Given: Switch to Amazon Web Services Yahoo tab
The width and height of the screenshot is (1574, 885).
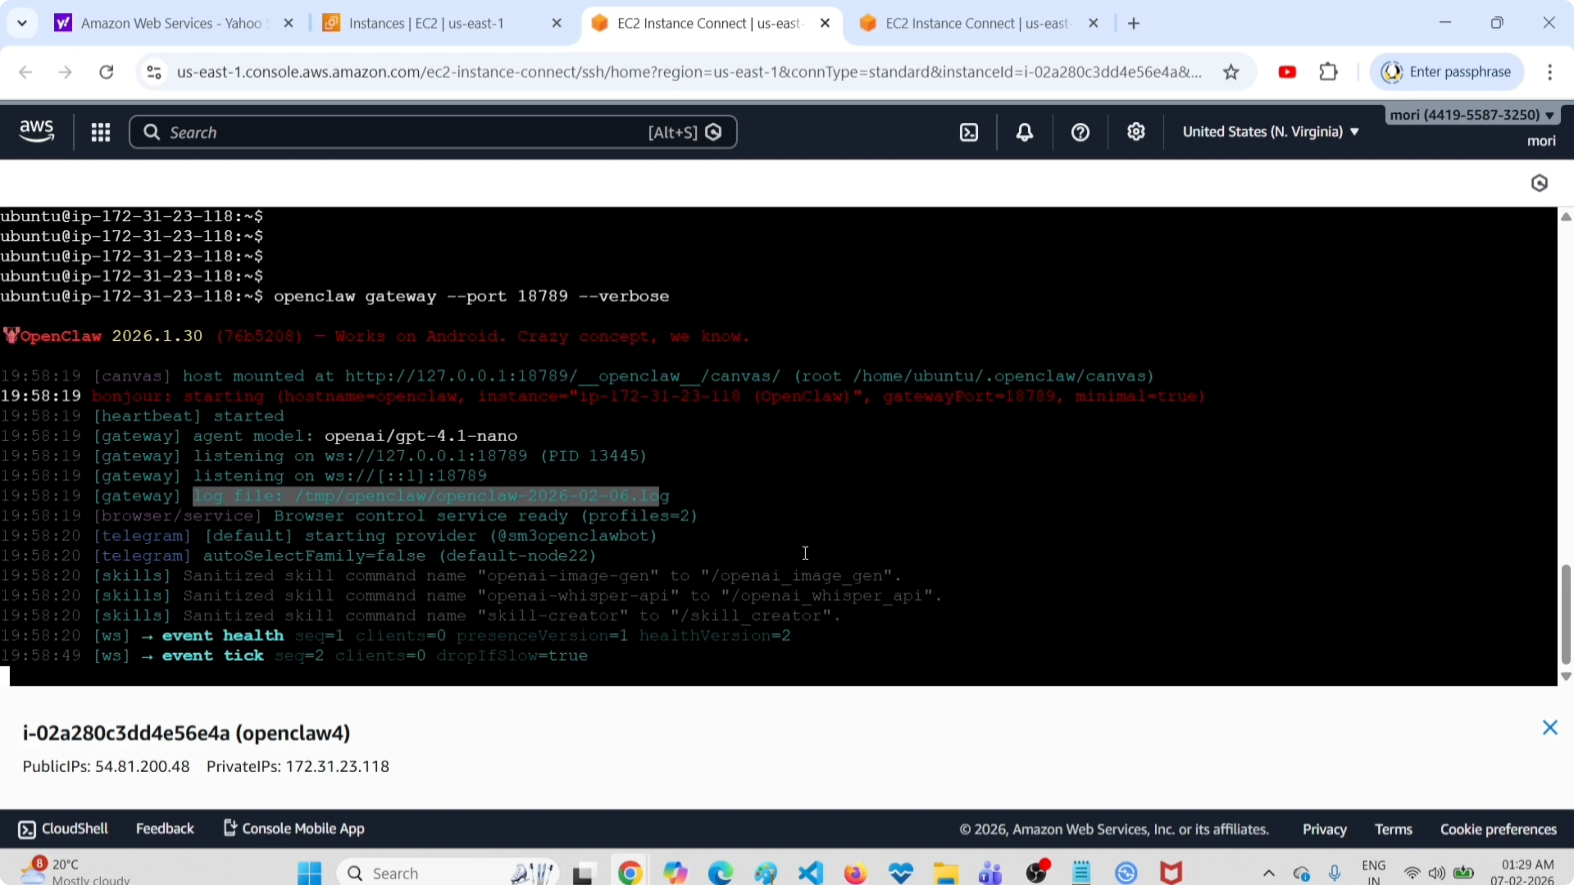Looking at the screenshot, I should point(171,23).
